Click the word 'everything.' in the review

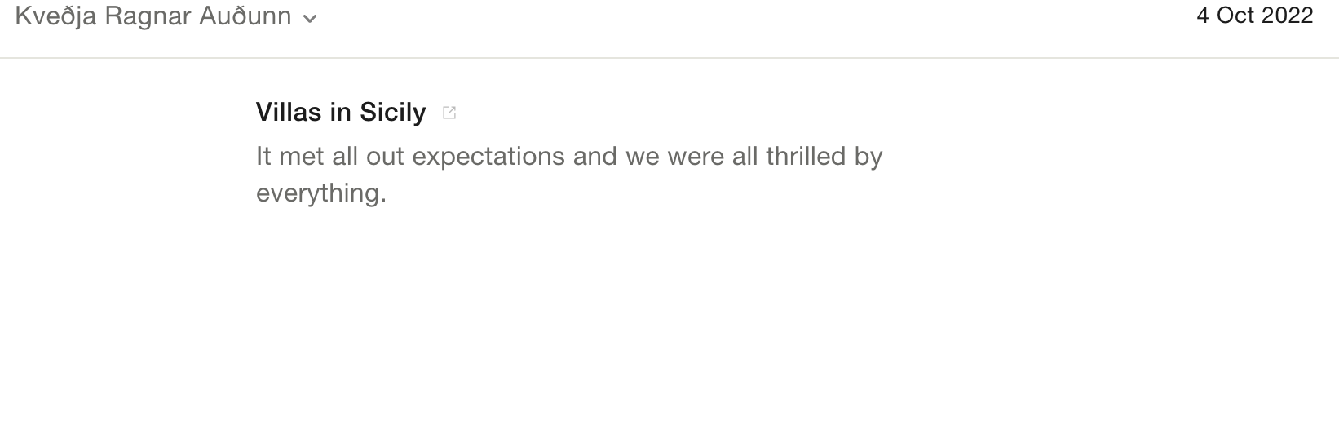tap(321, 193)
